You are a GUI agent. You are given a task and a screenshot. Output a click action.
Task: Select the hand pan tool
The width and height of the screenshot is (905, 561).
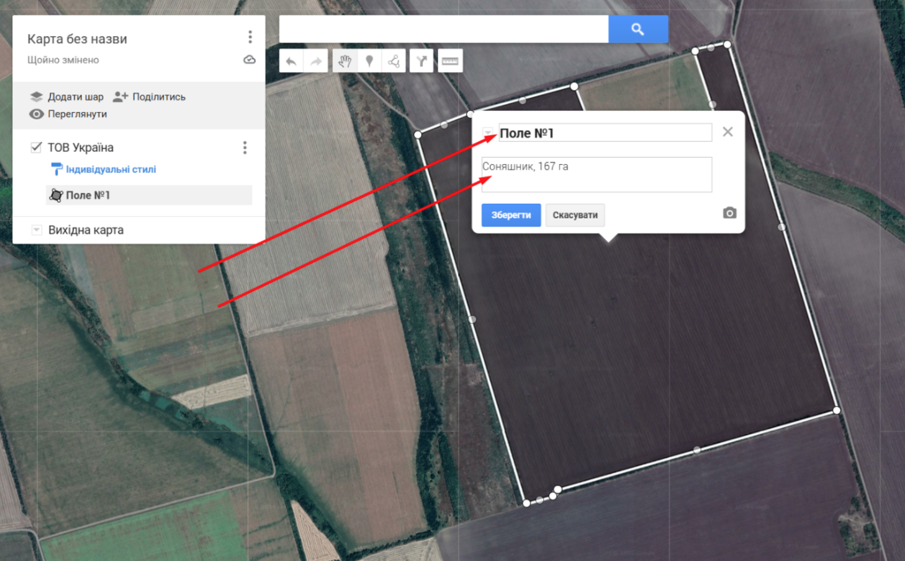coord(345,61)
